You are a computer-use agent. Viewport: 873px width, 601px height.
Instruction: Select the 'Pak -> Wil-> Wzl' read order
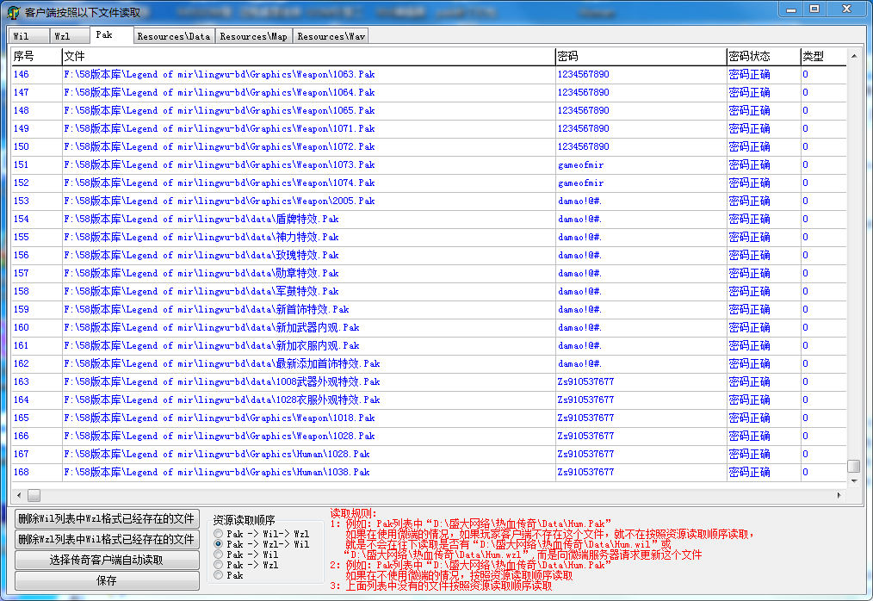click(220, 534)
